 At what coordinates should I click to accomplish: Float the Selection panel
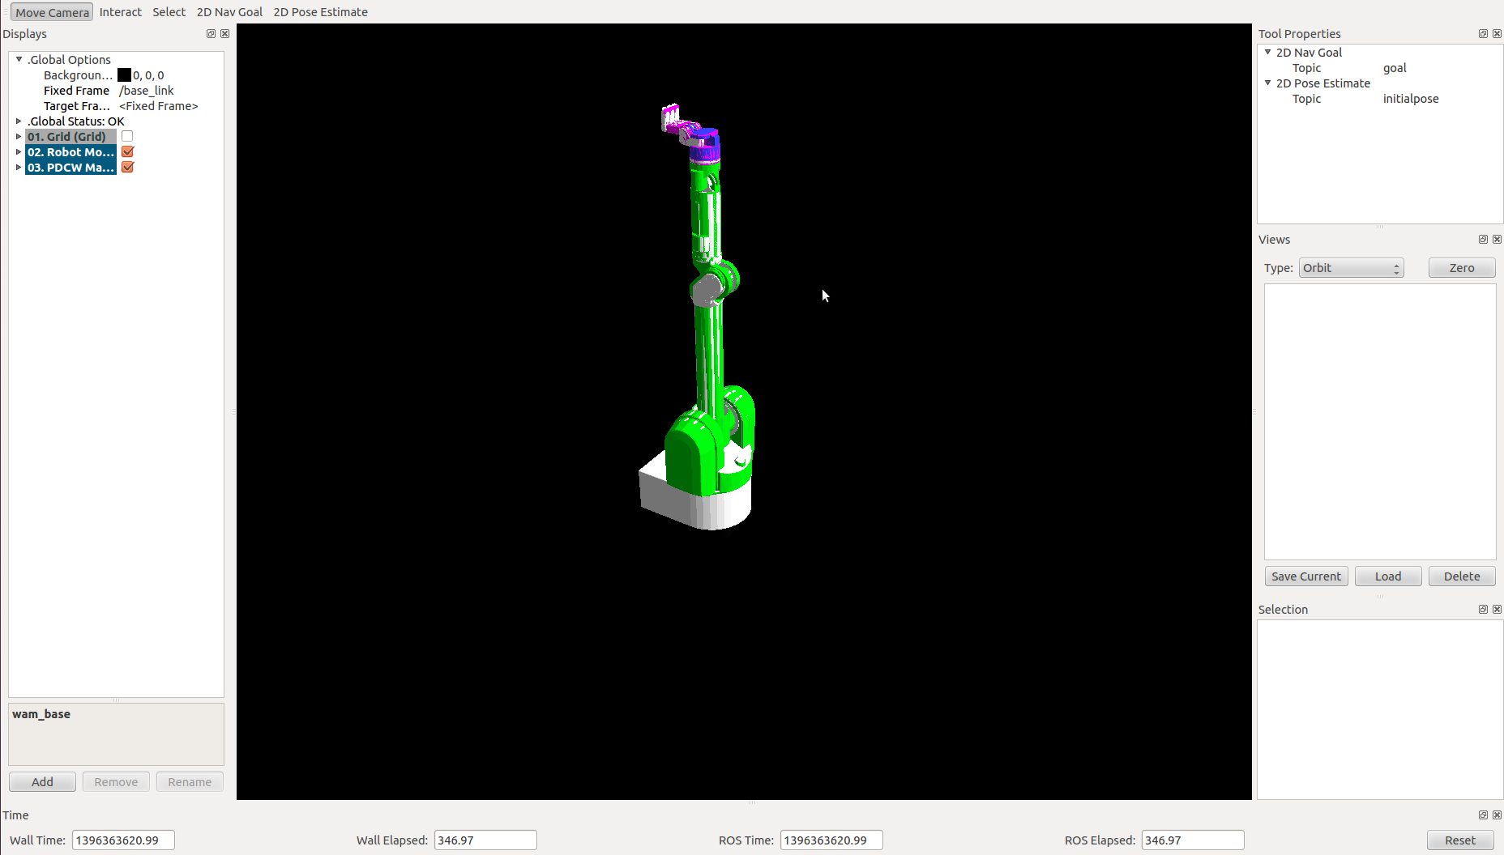click(1483, 610)
